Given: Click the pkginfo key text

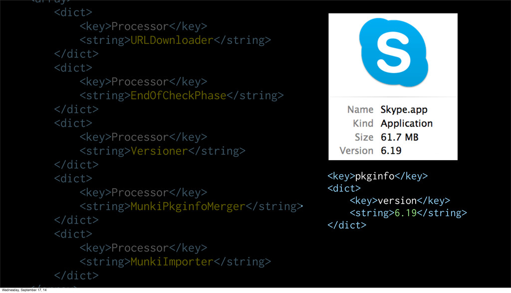Looking at the screenshot, I should [x=374, y=176].
